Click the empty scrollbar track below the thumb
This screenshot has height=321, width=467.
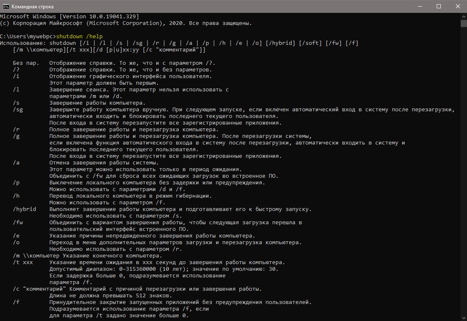click(x=464, y=171)
